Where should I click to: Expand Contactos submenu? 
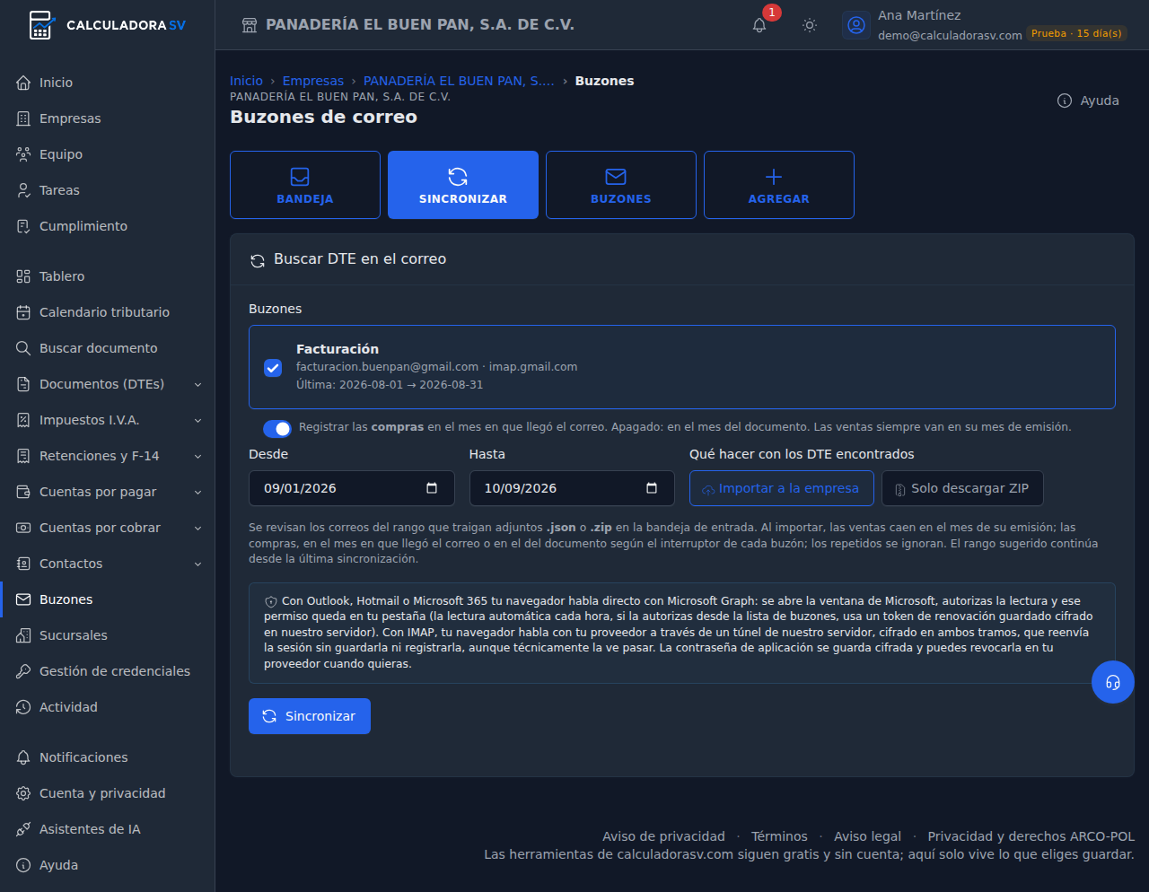click(x=197, y=564)
